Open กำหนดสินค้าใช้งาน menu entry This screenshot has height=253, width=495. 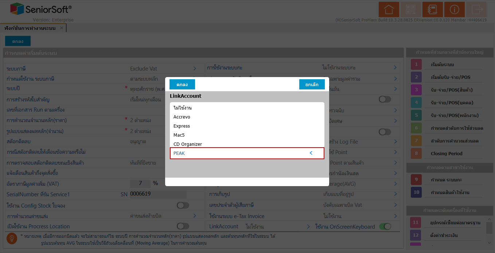pos(450,192)
